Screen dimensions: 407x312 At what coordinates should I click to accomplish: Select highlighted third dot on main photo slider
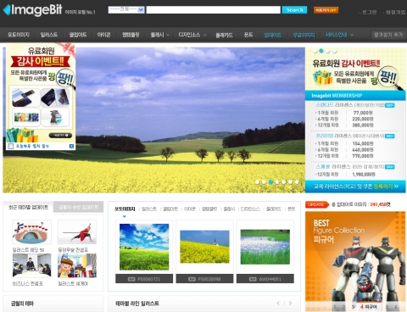270,182
